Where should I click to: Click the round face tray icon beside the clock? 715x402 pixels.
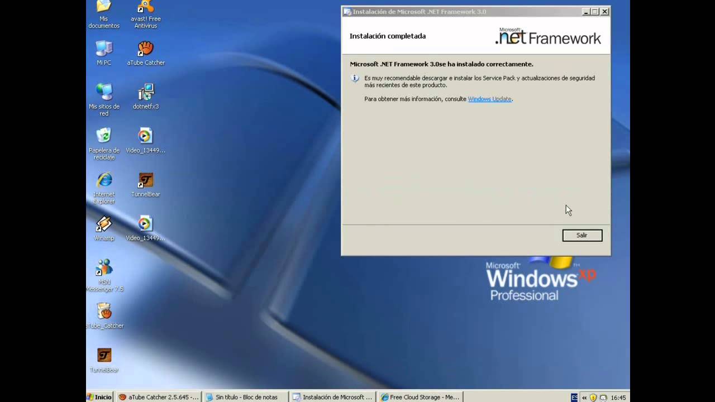click(603, 398)
